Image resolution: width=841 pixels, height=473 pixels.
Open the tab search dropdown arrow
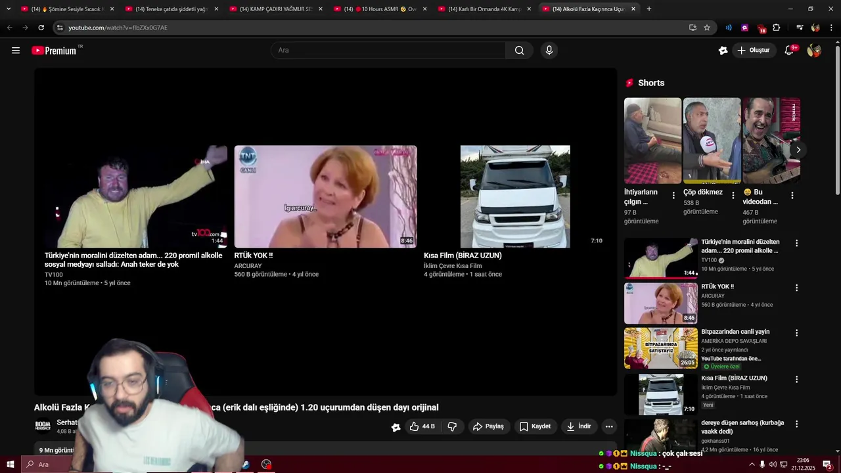tap(9, 9)
